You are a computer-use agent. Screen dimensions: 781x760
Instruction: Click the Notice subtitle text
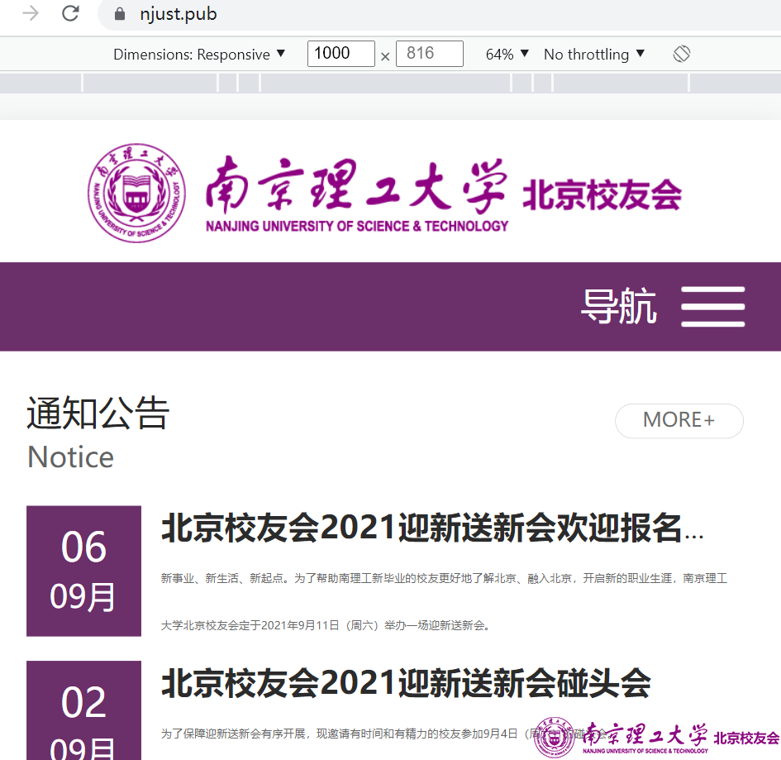[x=71, y=457]
